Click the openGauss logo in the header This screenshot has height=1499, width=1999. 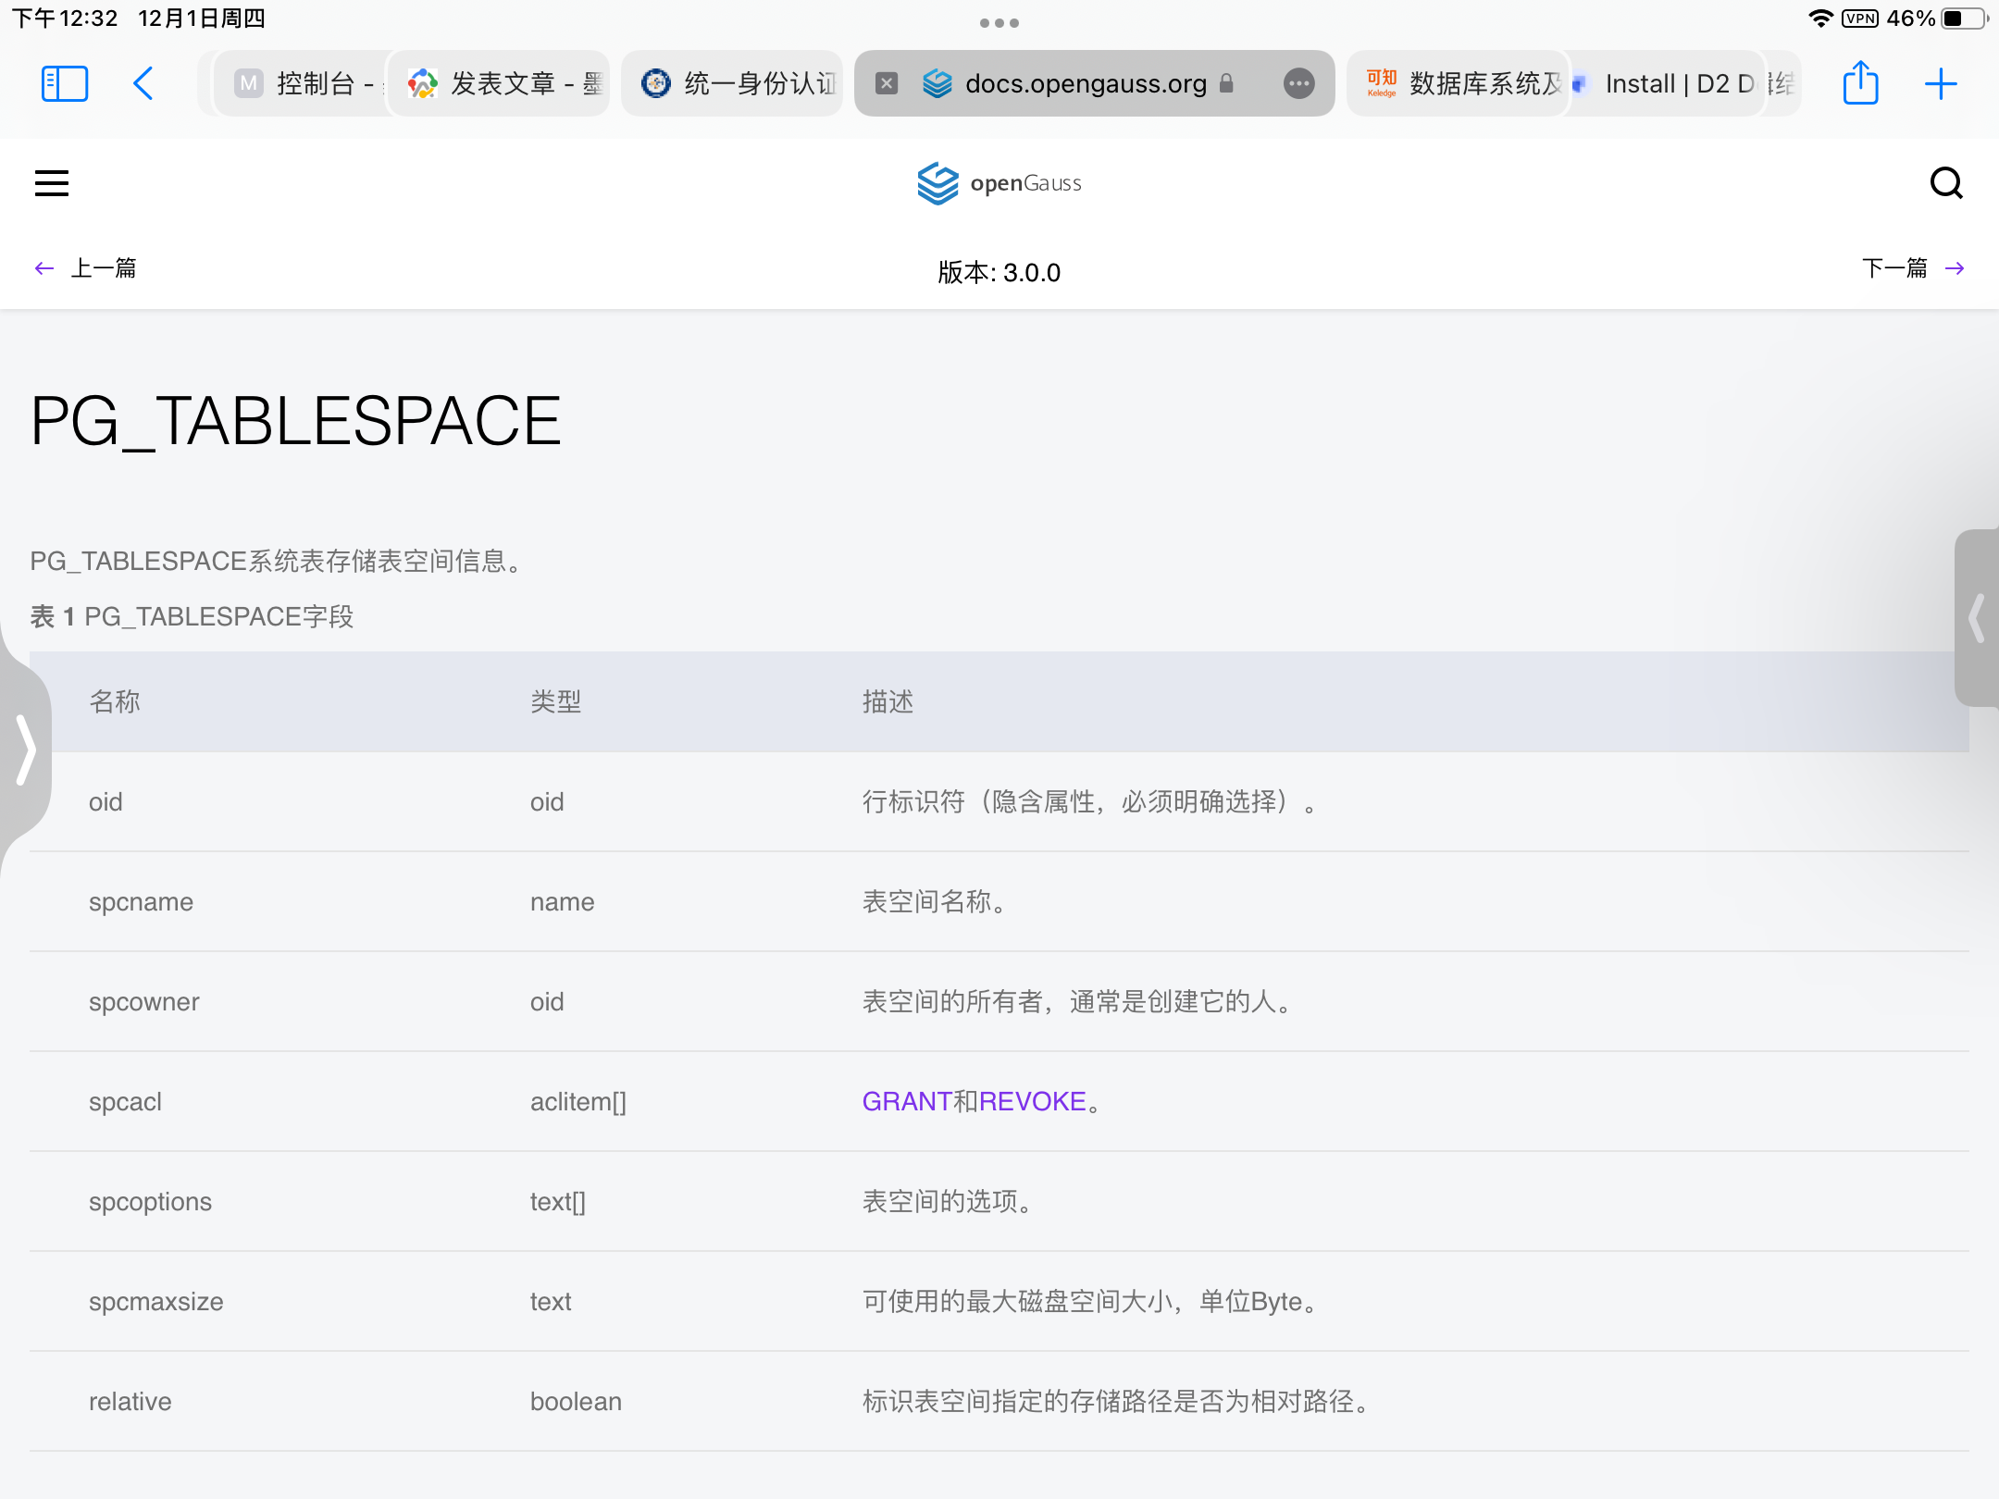coord(998,182)
